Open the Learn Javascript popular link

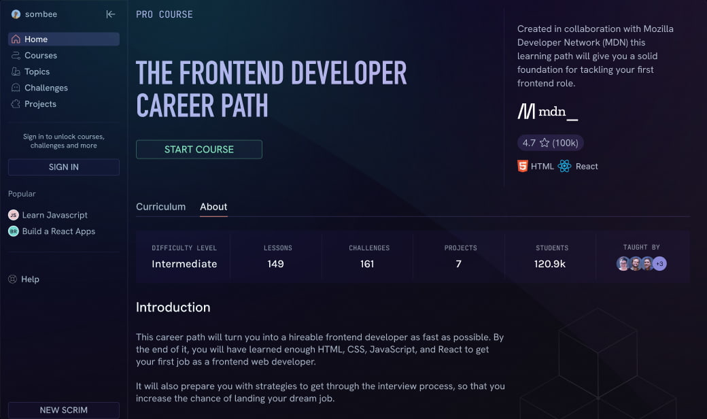[54, 215]
